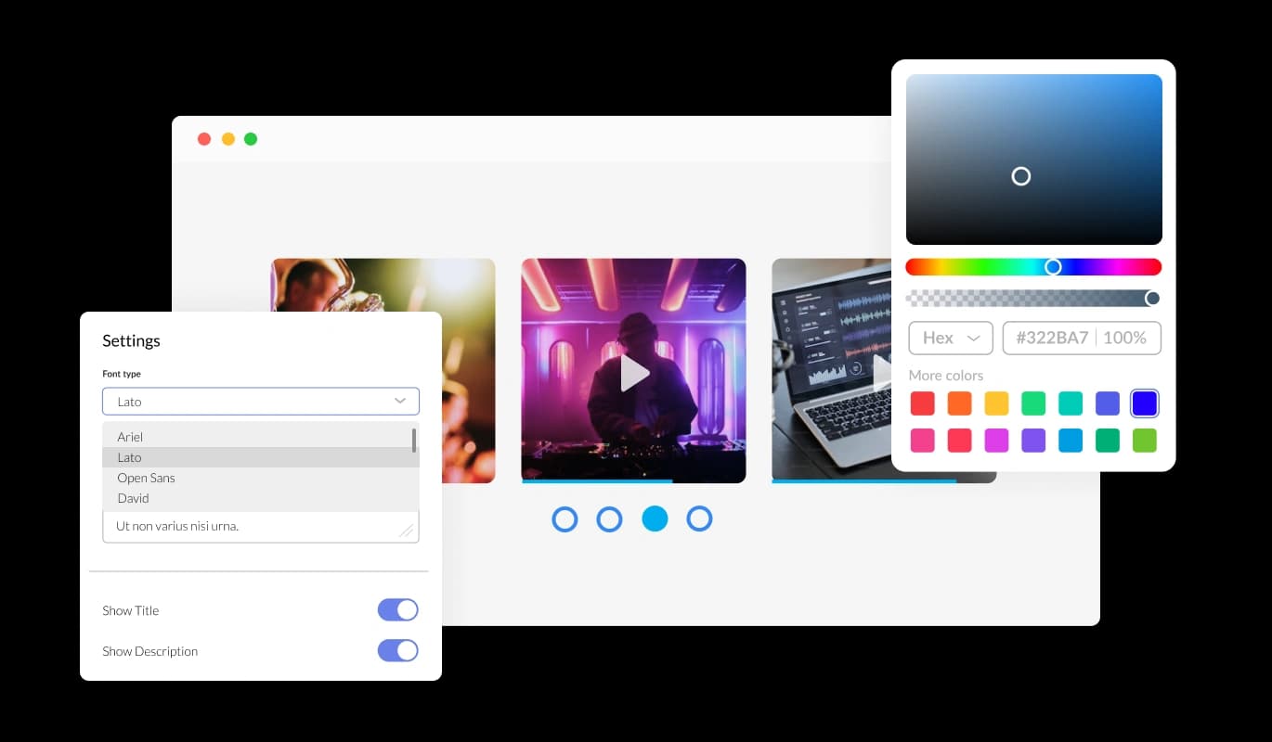The height and width of the screenshot is (742, 1272).
Task: Click the color gradient picker circle
Action: point(1021,176)
